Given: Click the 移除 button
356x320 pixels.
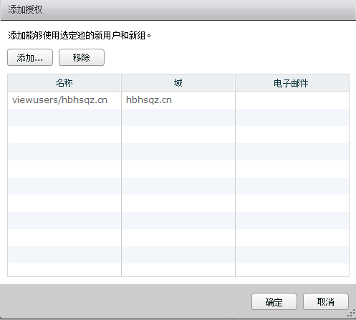Looking at the screenshot, I should tap(82, 57).
